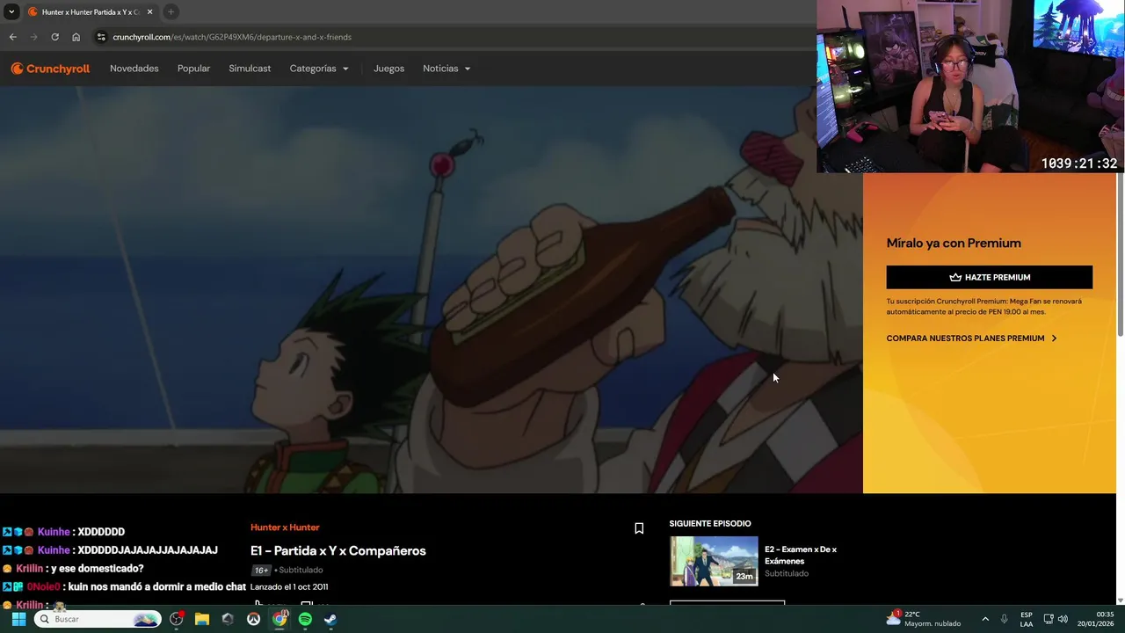This screenshot has width=1125, height=633.
Task: Open Simulcast in Crunchyroll nav
Action: (250, 69)
